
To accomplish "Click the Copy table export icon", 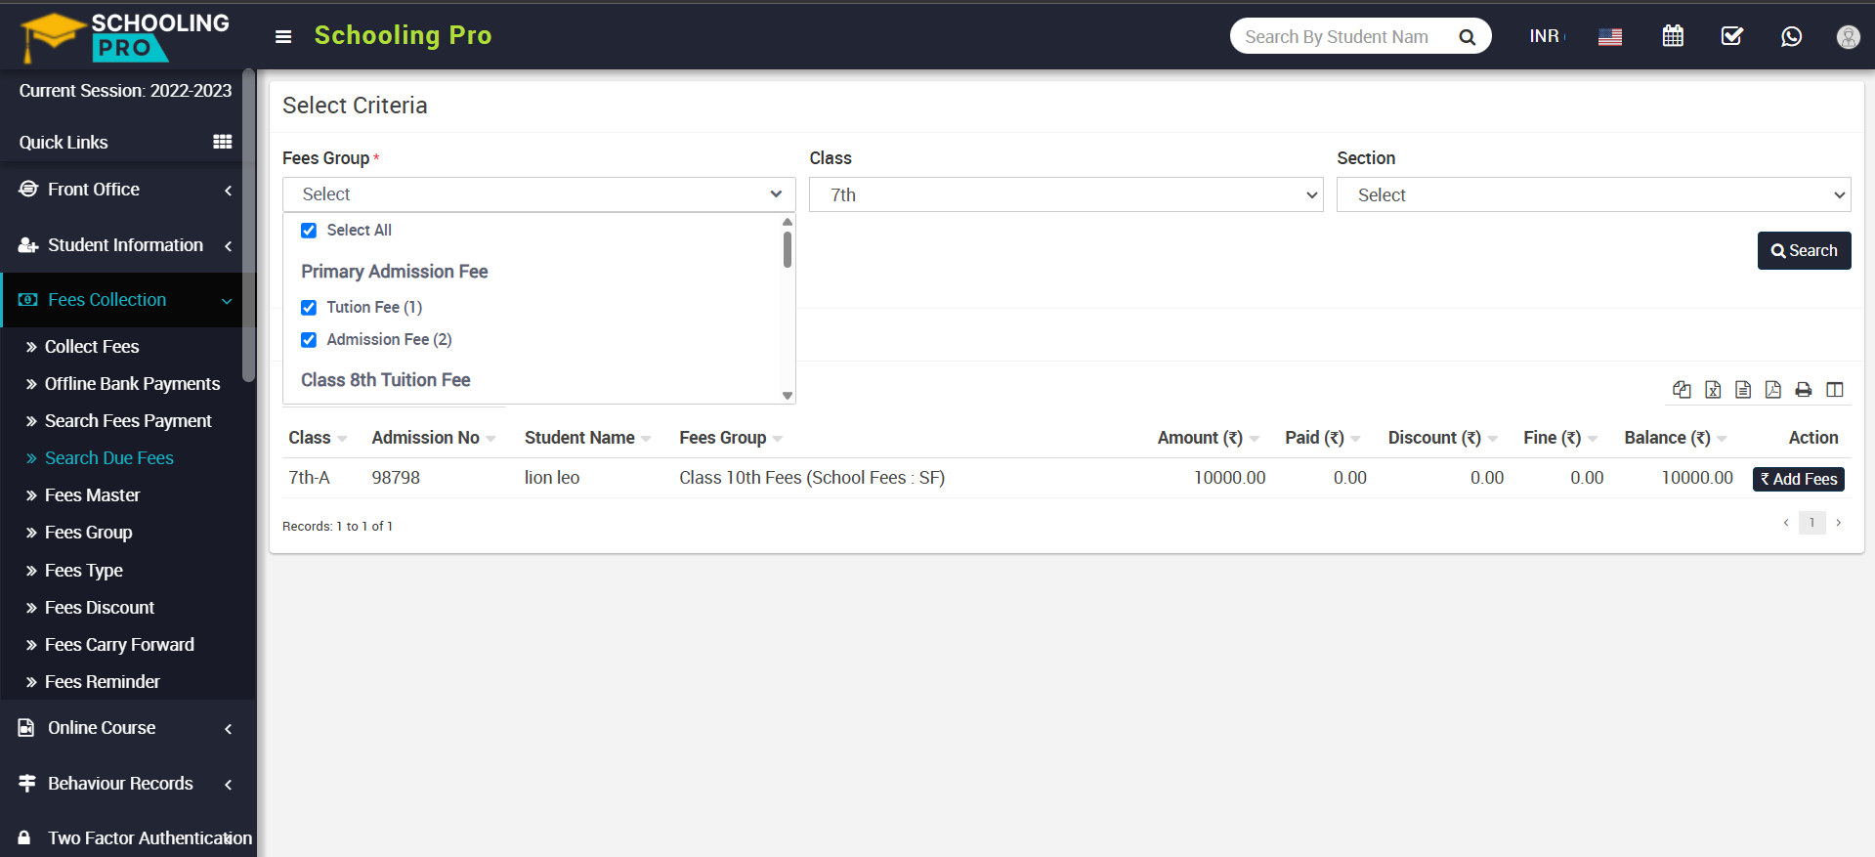I will tap(1682, 390).
